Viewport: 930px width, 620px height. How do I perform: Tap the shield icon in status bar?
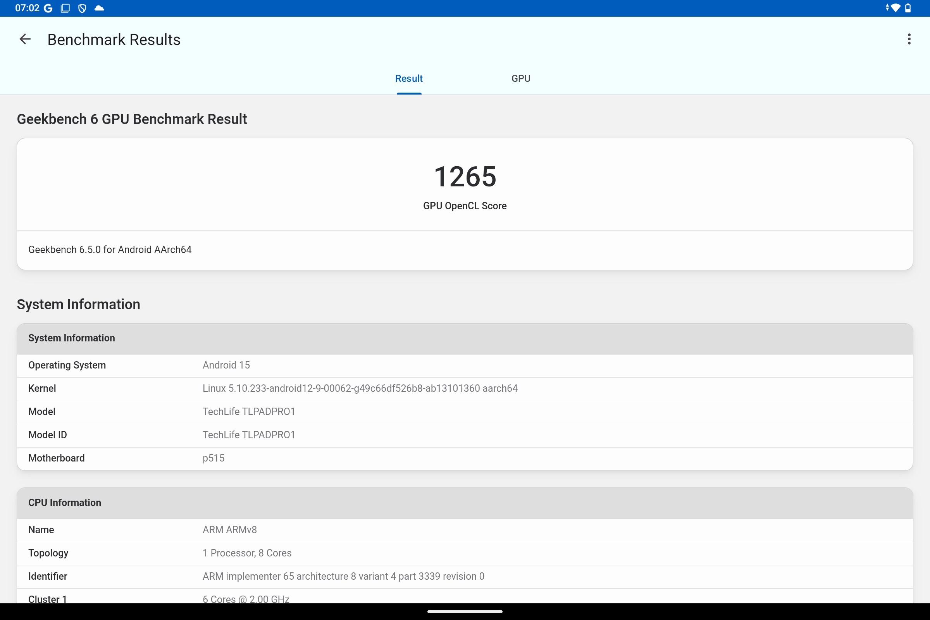click(x=82, y=8)
